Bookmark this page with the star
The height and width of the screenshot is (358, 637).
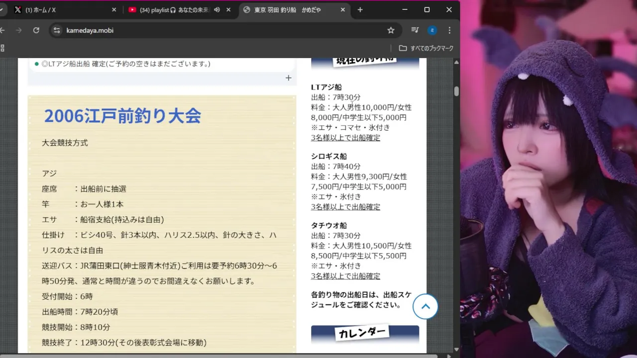(391, 30)
